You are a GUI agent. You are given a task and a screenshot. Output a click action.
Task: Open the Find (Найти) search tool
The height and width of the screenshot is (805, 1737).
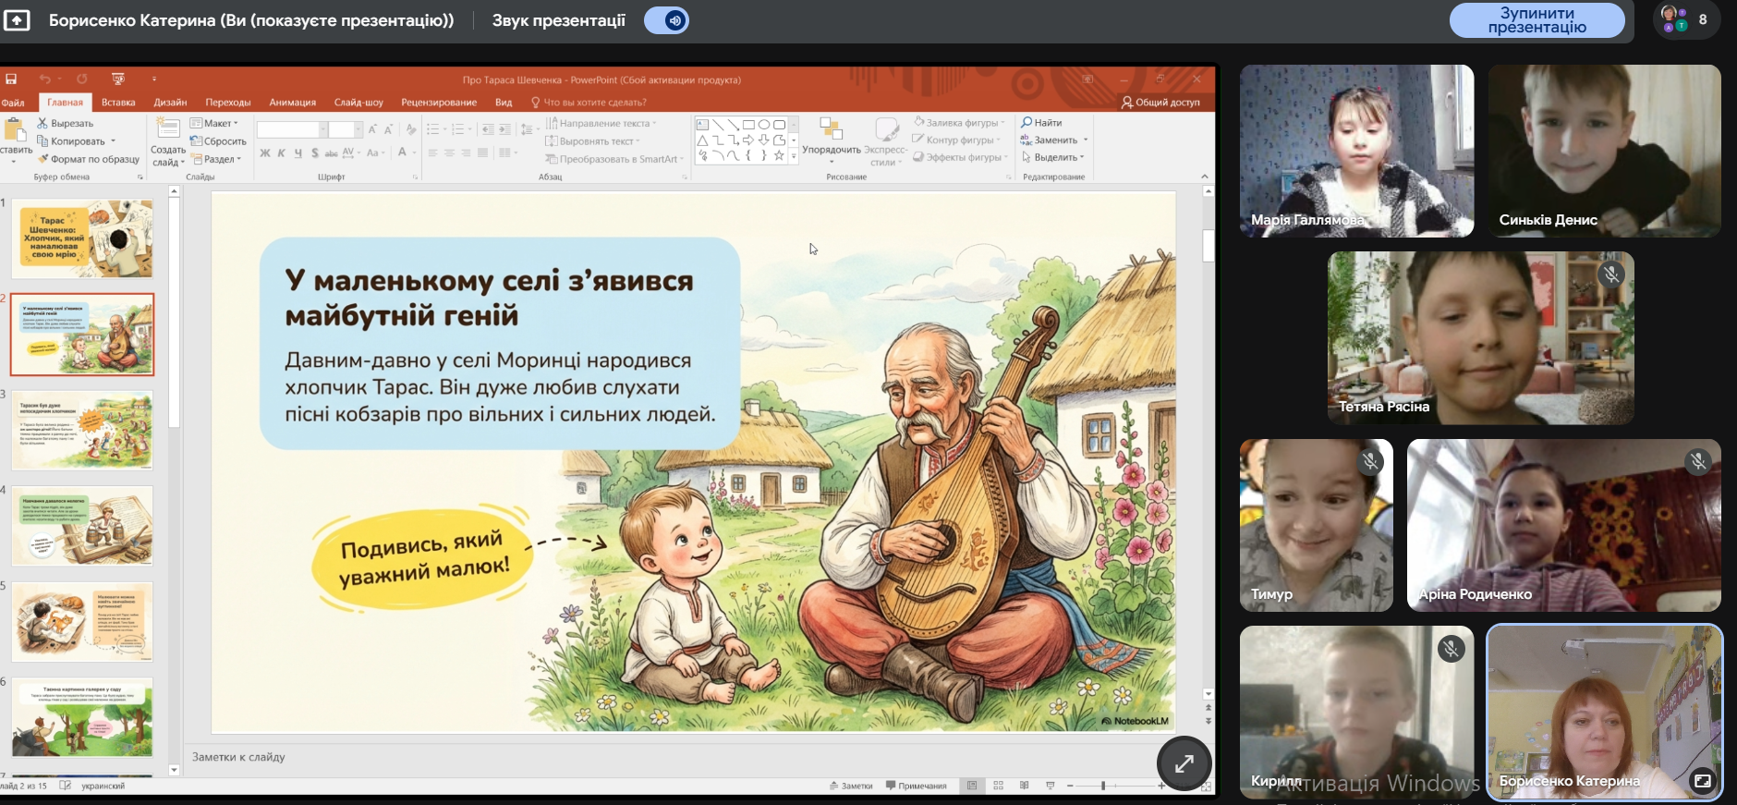pyautogui.click(x=1041, y=122)
